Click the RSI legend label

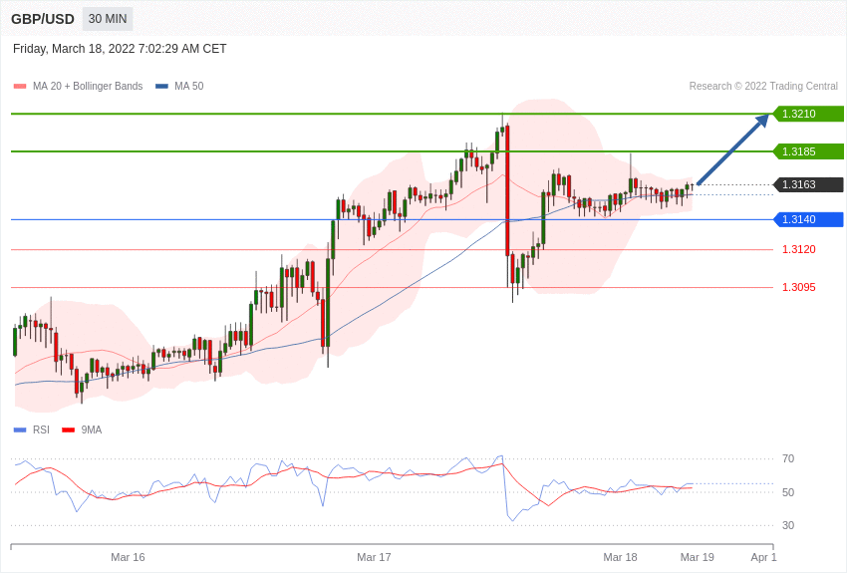(x=41, y=430)
